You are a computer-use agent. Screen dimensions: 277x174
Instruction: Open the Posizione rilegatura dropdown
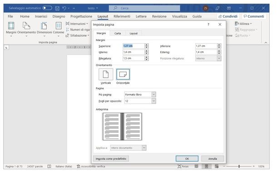click(x=219, y=58)
